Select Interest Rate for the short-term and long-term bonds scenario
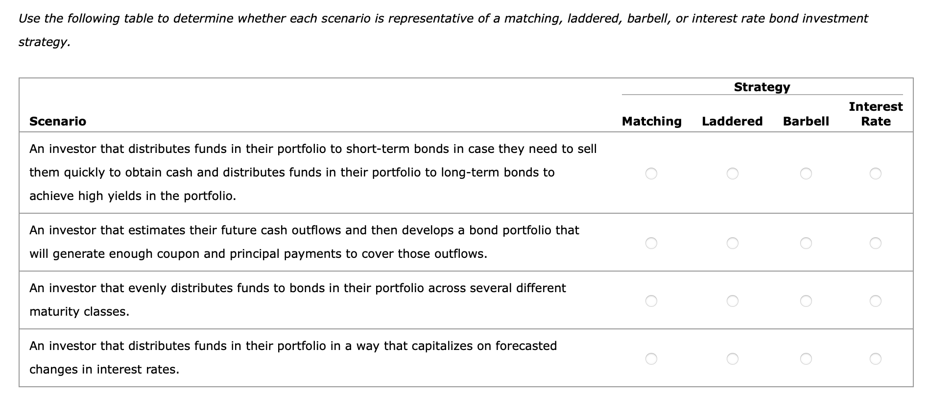Image resolution: width=952 pixels, height=399 pixels. (877, 174)
